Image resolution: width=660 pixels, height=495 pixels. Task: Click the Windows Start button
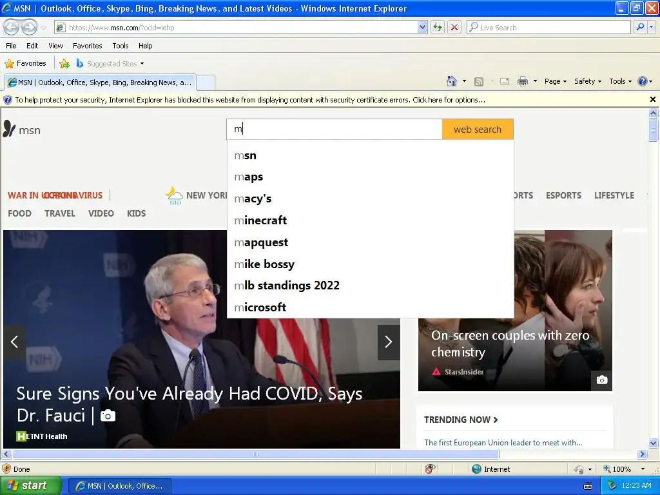(x=31, y=486)
